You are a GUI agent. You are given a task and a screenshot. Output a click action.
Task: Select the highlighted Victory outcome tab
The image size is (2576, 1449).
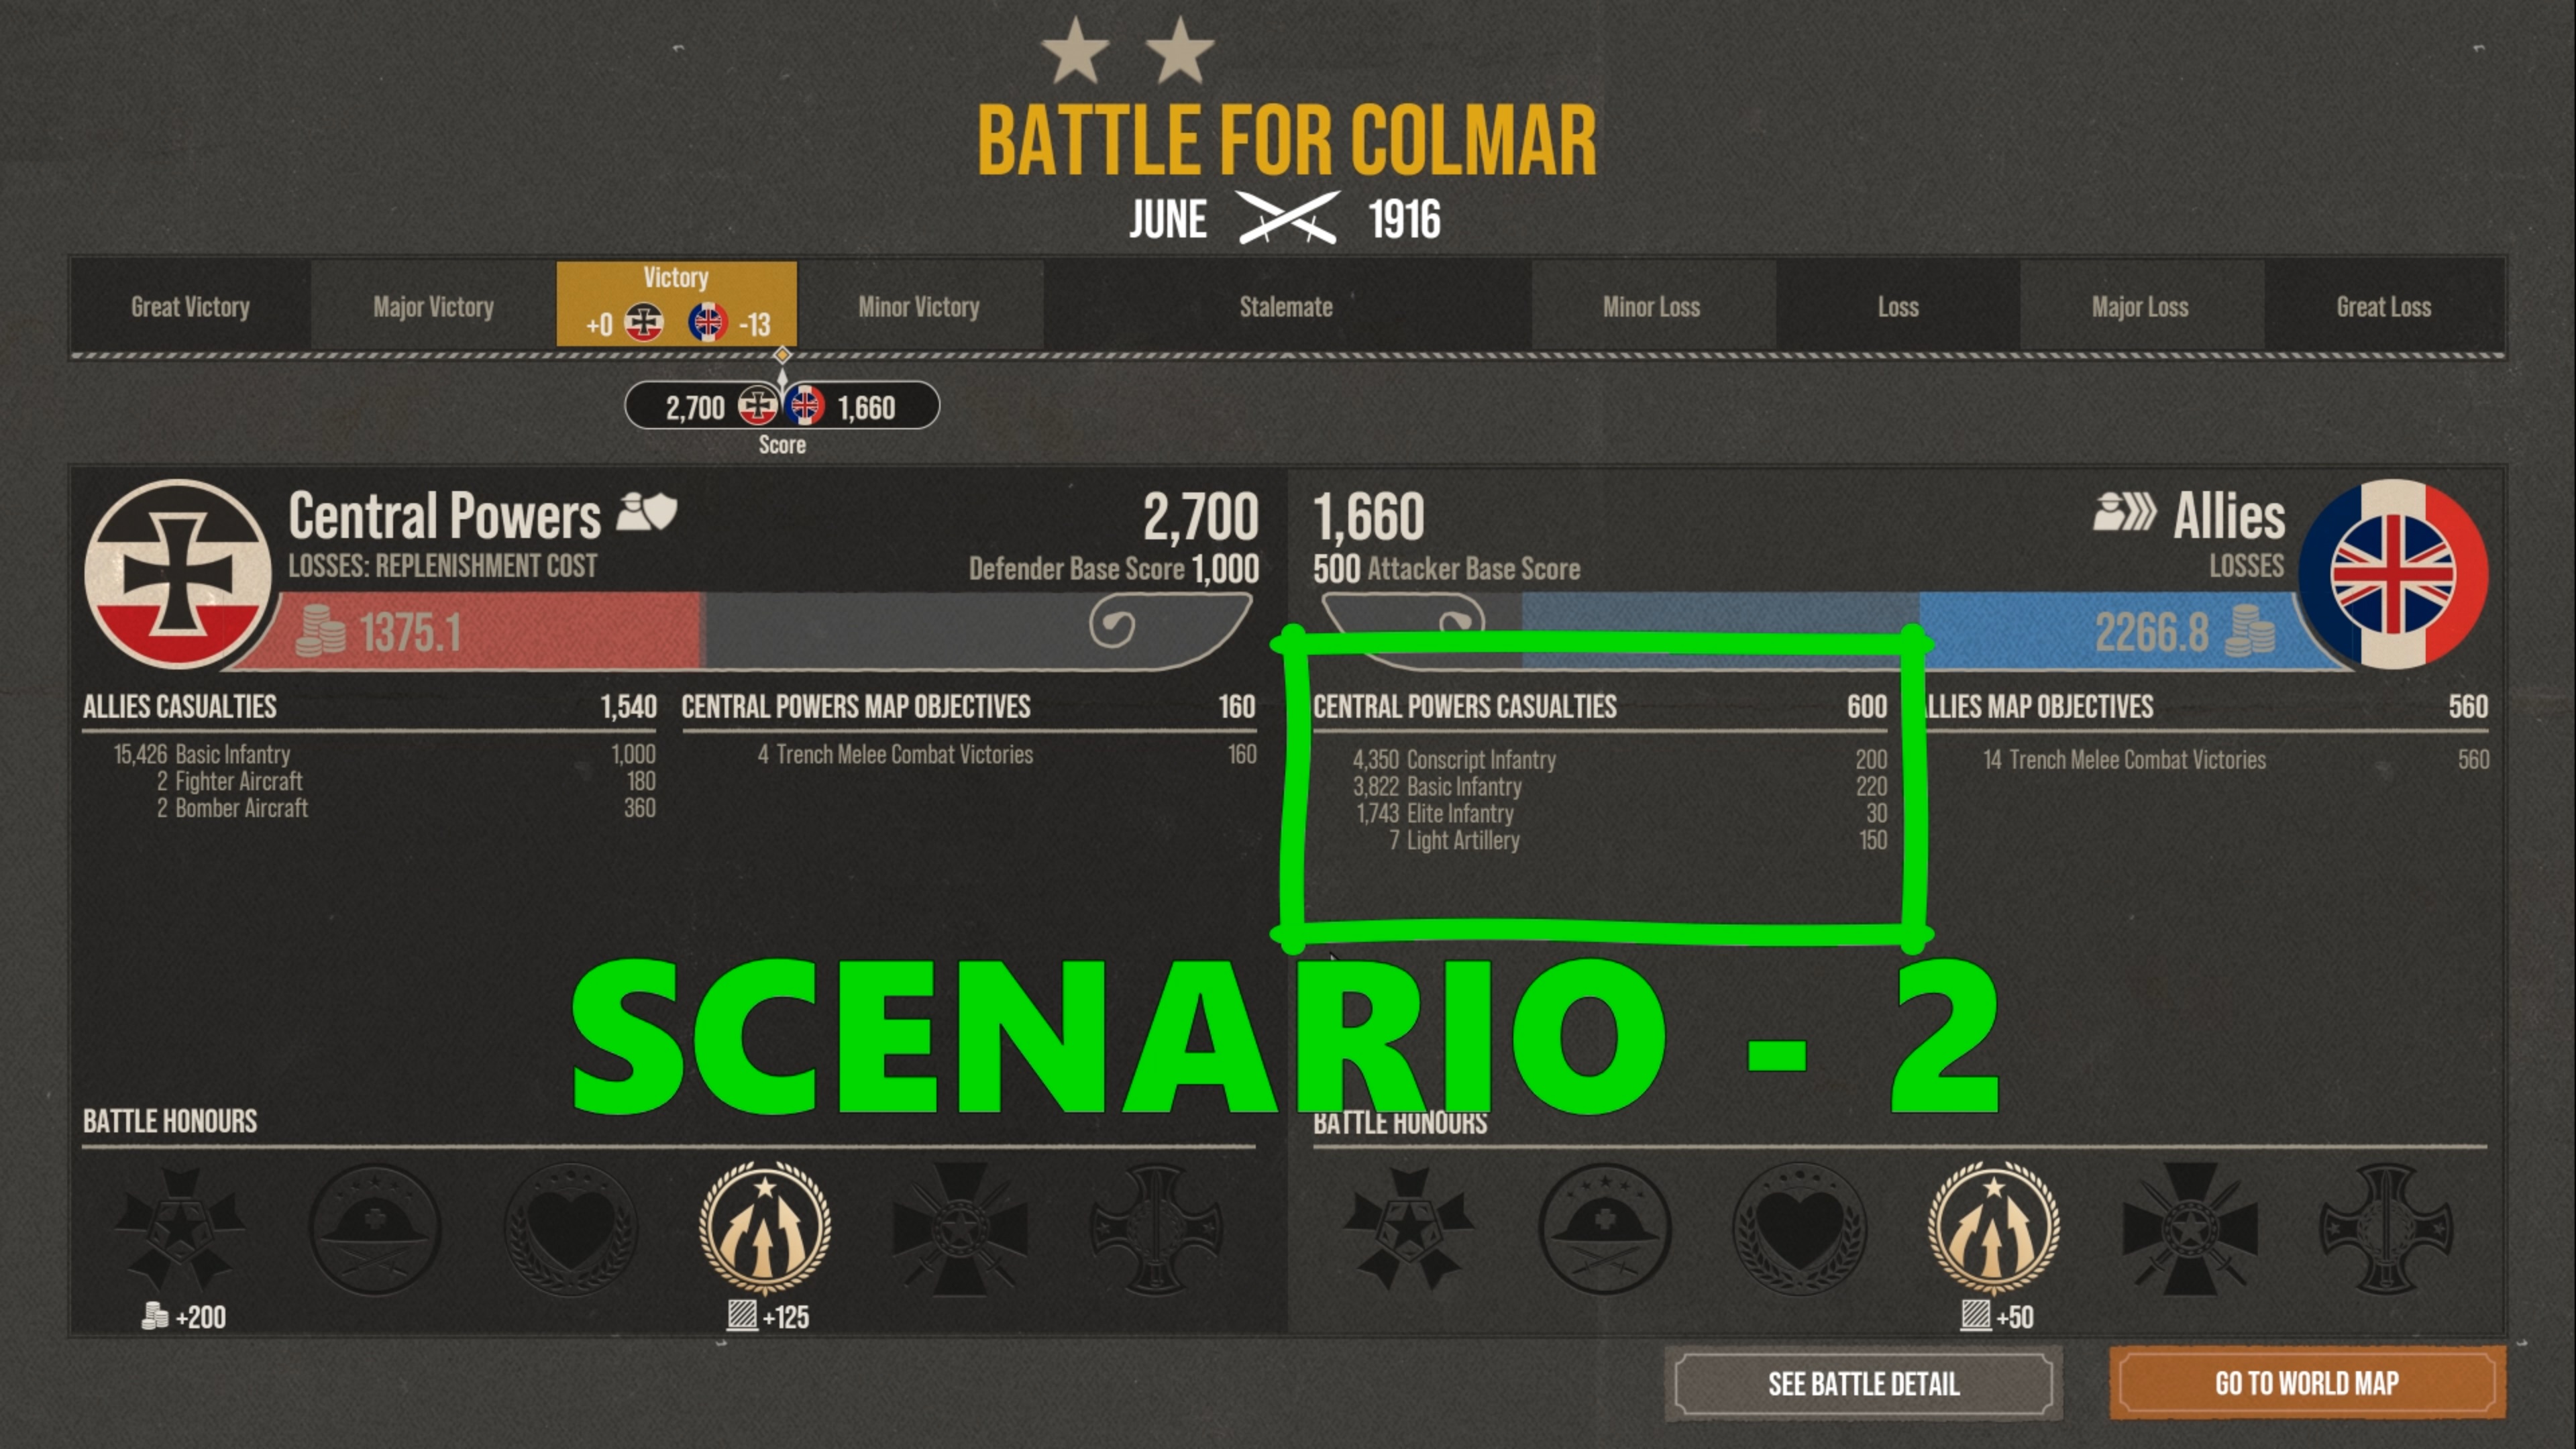pyautogui.click(x=677, y=304)
